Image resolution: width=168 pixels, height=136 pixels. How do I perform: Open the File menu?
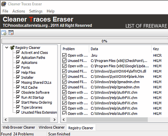(x=5, y=11)
